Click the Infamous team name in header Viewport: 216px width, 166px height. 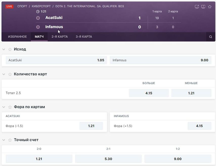click(54, 27)
